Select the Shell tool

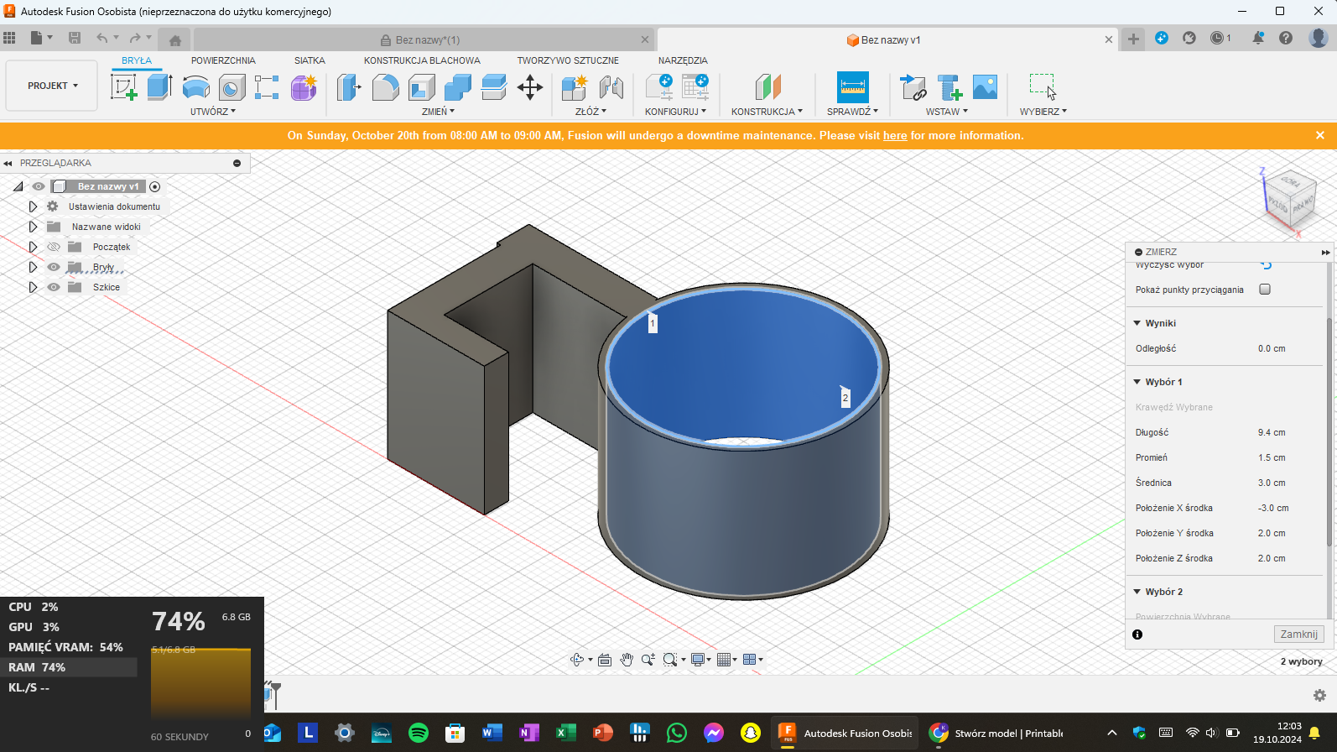[421, 86]
